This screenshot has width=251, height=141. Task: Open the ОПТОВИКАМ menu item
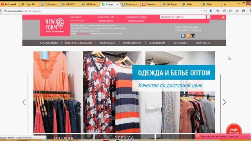coord(157,43)
